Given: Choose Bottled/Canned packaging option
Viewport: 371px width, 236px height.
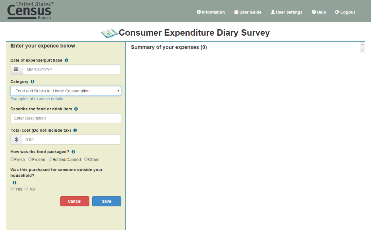Looking at the screenshot, I should pyautogui.click(x=50, y=159).
